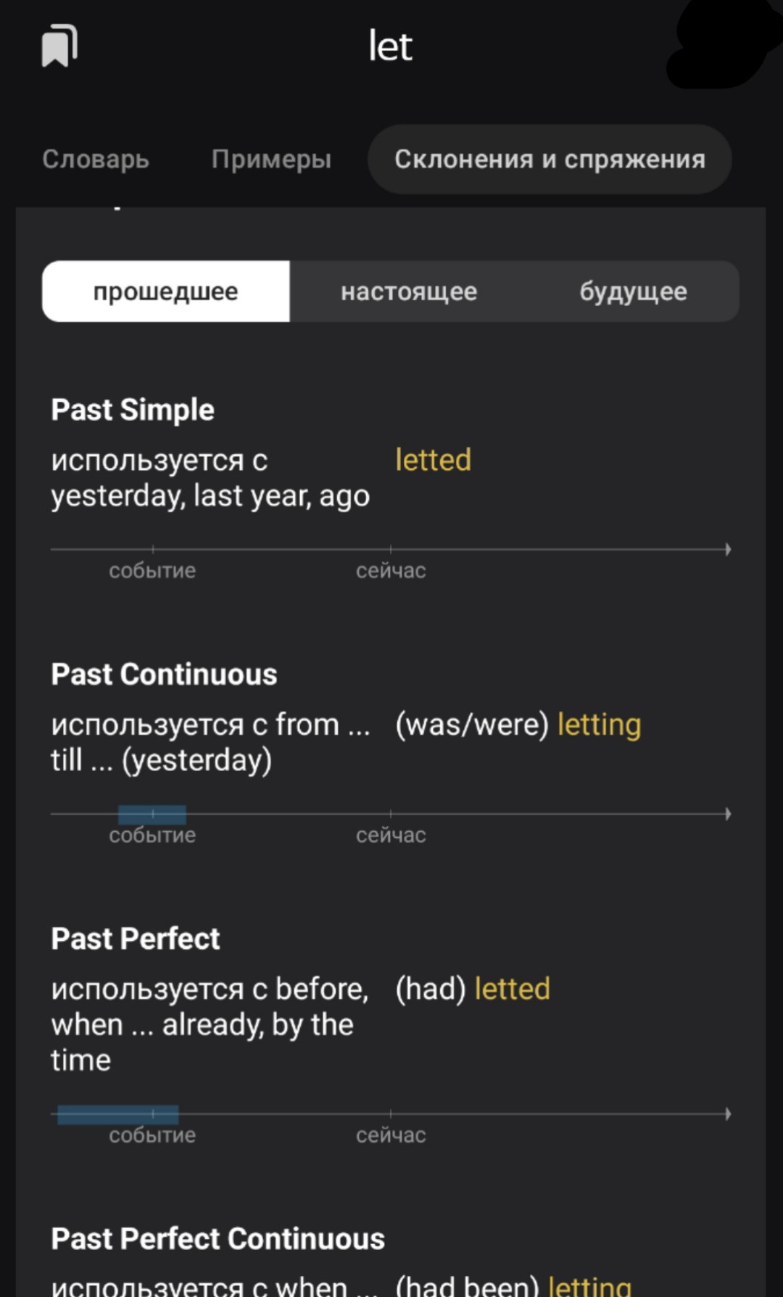Switch to будущее tense
This screenshot has height=1297, width=783.
tap(633, 292)
